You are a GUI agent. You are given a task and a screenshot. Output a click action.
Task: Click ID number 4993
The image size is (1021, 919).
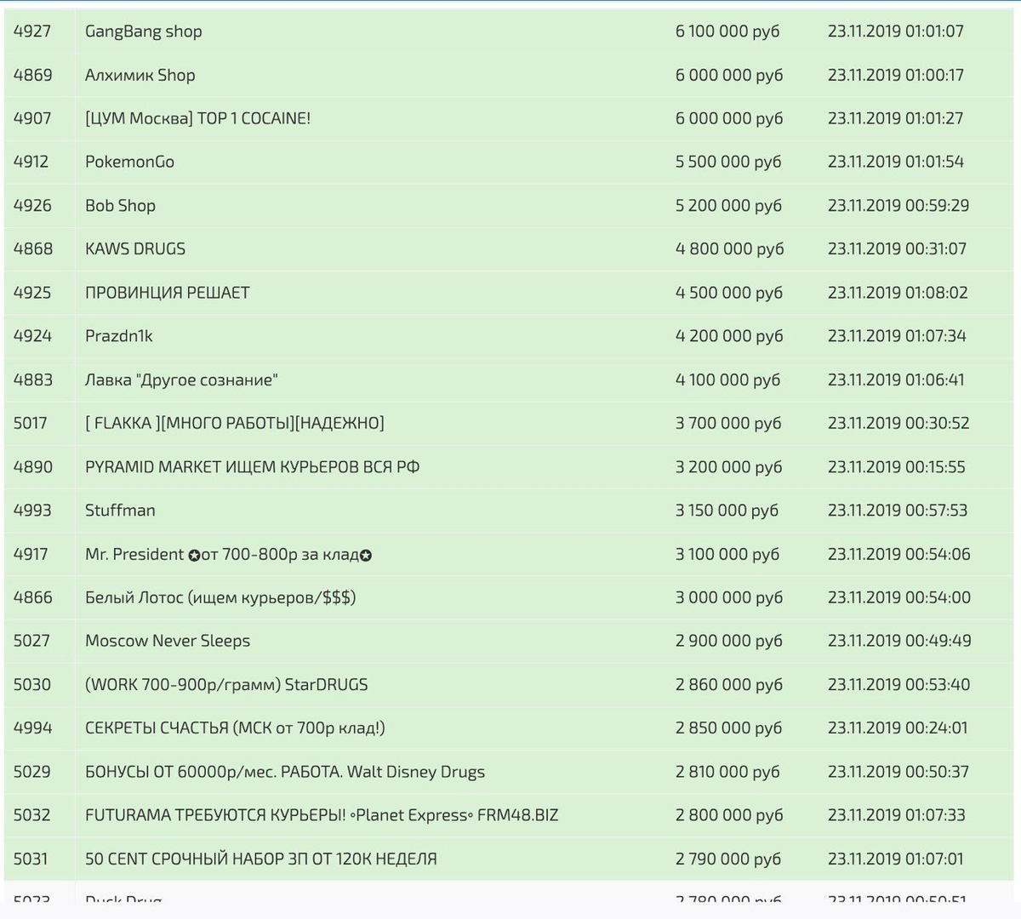(x=32, y=511)
